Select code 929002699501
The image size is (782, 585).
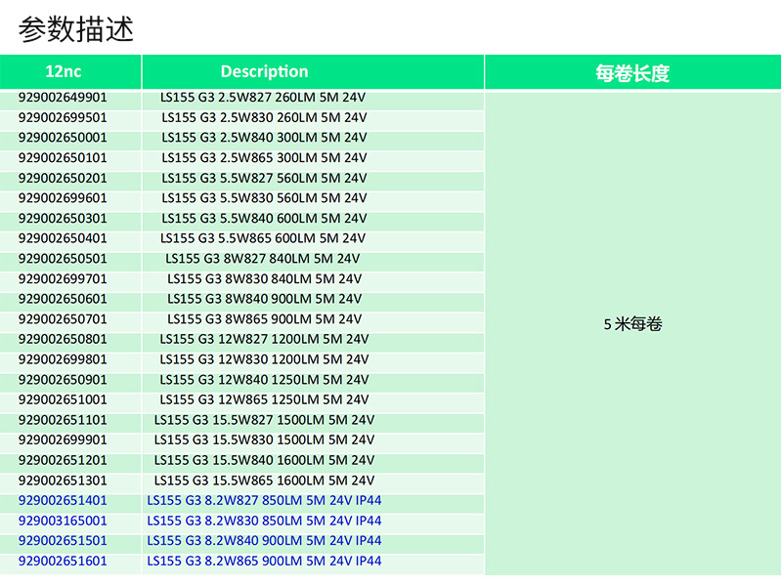(63, 117)
